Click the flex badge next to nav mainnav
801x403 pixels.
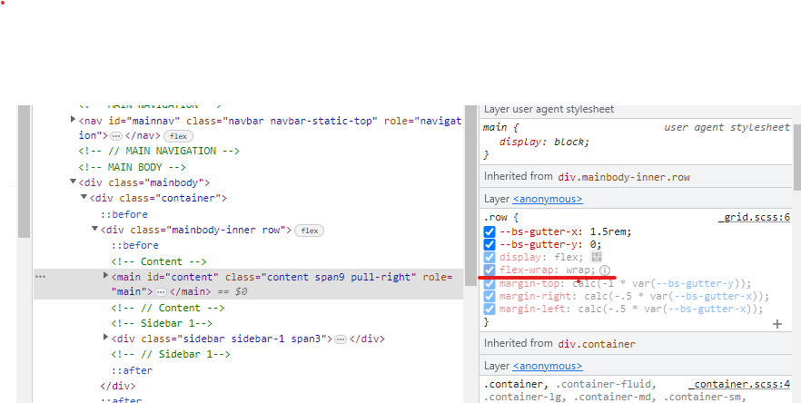[x=178, y=136]
